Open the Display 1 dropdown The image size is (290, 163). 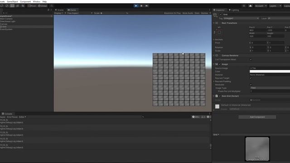(60, 13)
